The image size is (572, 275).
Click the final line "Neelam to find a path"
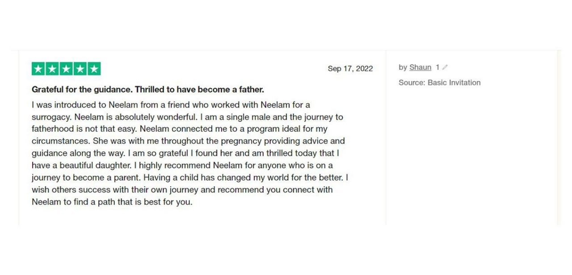(x=112, y=202)
